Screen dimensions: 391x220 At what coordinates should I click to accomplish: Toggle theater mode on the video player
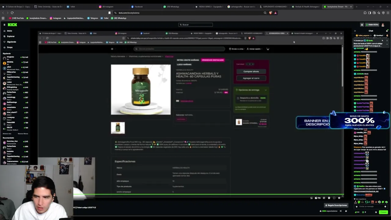tap(329, 198)
